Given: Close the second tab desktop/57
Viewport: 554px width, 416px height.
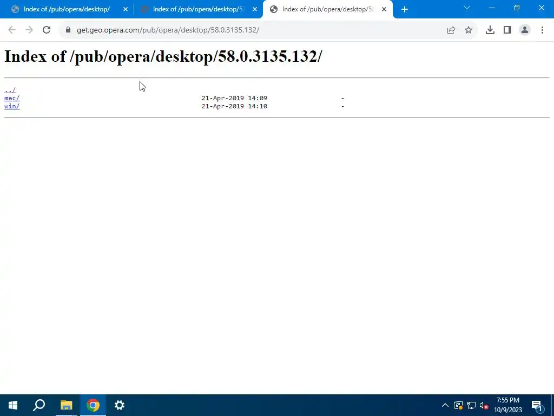Looking at the screenshot, I should [255, 10].
